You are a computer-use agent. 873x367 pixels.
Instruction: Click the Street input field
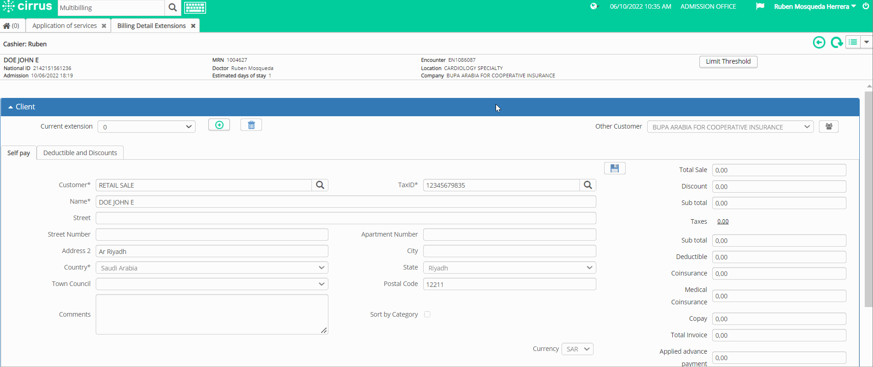coord(346,218)
